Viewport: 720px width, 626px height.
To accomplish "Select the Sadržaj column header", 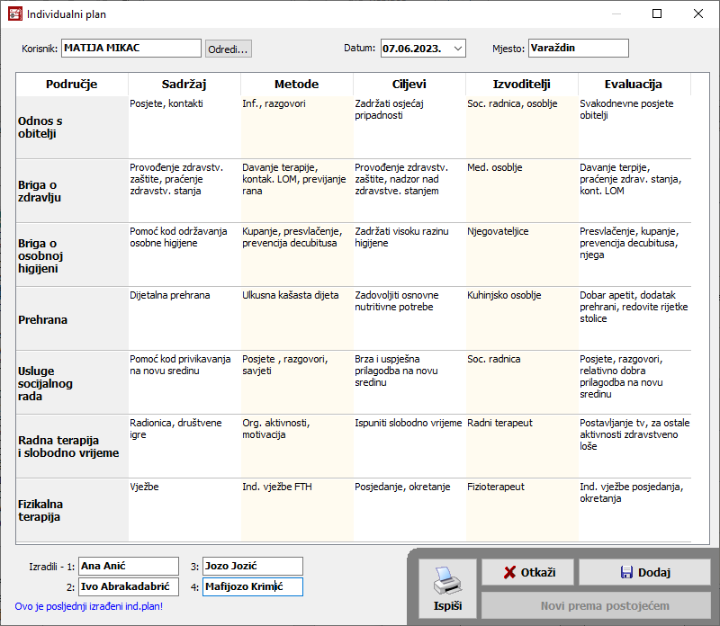I will click(x=184, y=85).
